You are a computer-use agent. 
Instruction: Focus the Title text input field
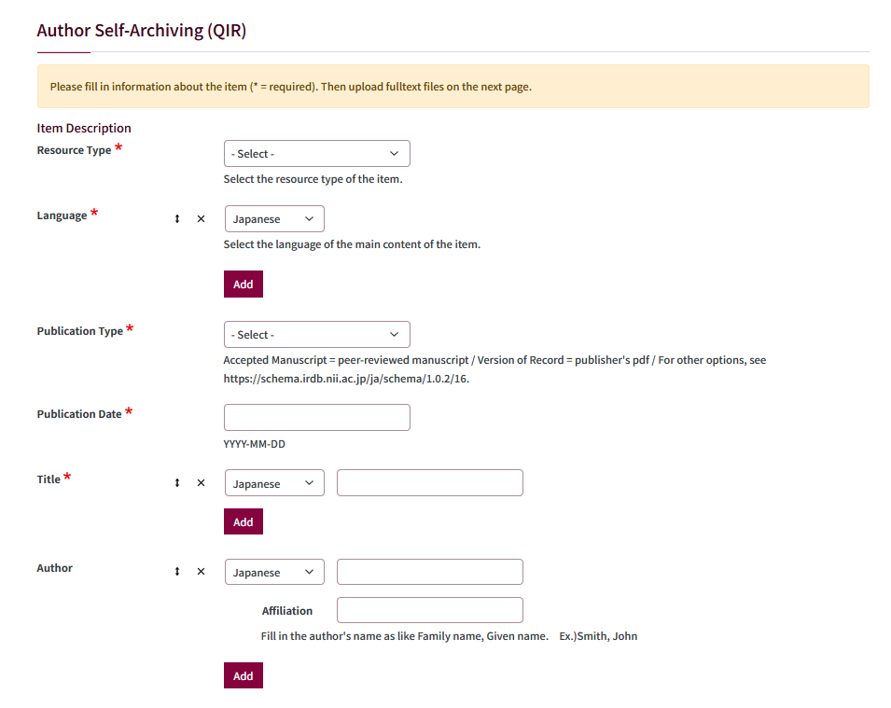[429, 483]
